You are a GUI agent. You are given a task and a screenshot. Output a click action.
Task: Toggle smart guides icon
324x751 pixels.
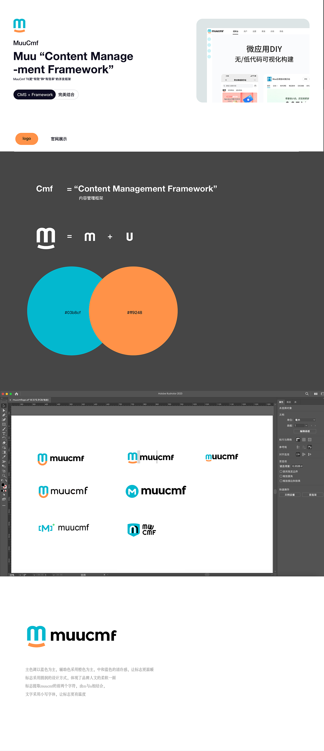(x=310, y=447)
